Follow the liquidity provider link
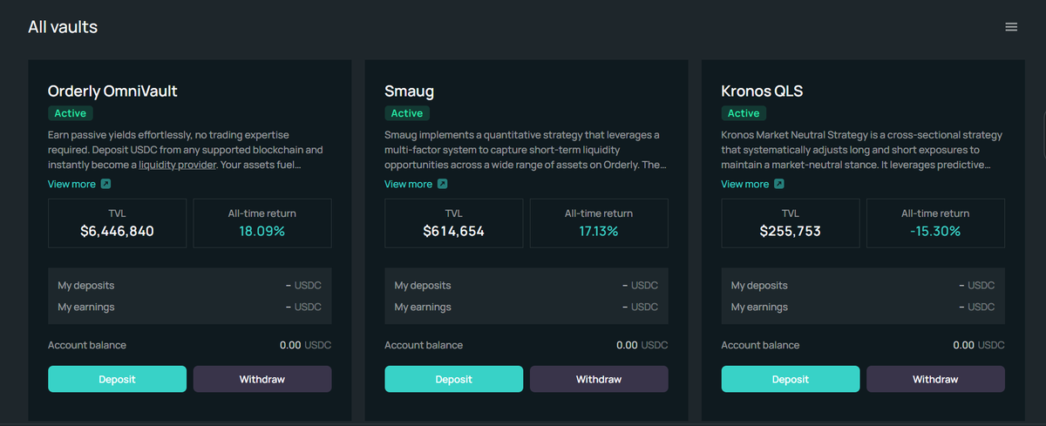Image resolution: width=1046 pixels, height=426 pixels. pos(177,164)
